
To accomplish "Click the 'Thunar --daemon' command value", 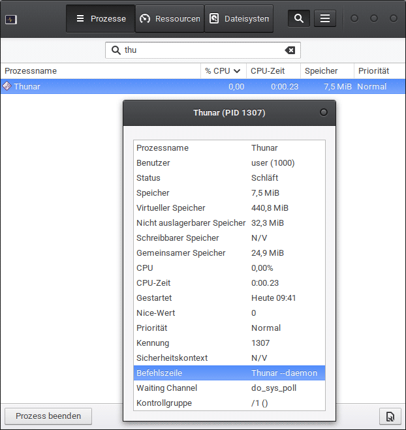I will click(284, 373).
